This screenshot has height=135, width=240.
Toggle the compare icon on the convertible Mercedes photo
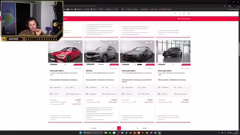coord(147,43)
